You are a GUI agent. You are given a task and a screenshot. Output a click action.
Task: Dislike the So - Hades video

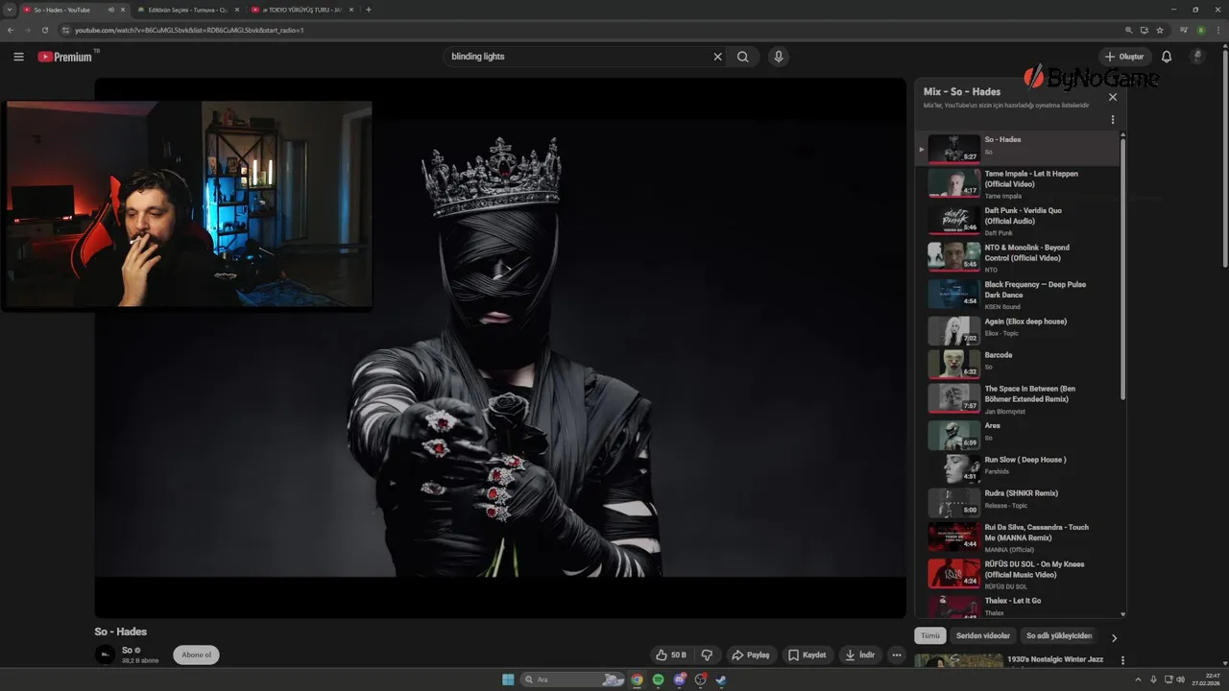click(x=707, y=655)
